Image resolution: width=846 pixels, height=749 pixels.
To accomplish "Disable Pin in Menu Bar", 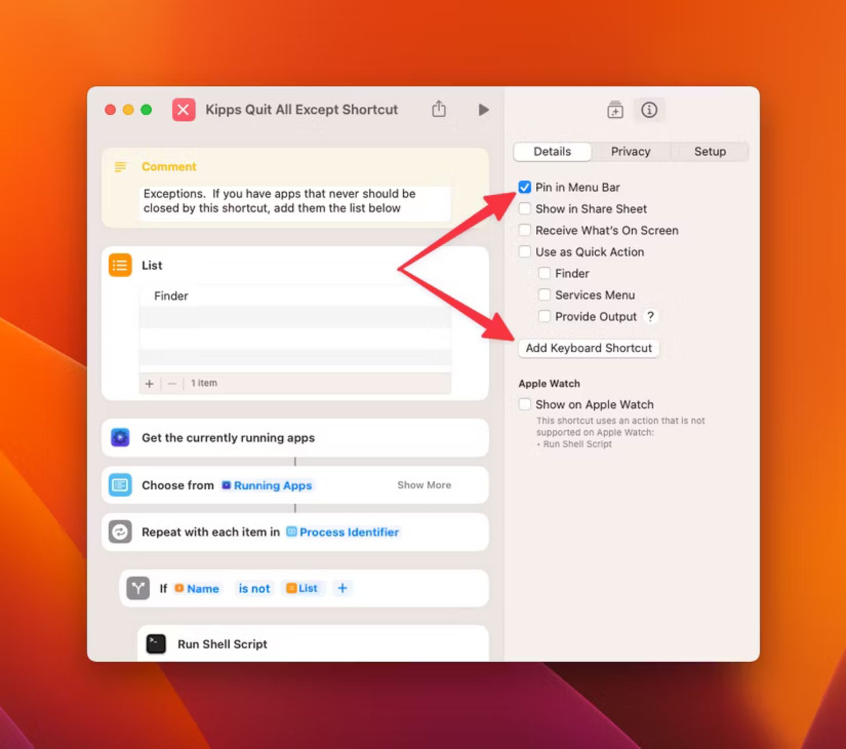I will coord(524,187).
